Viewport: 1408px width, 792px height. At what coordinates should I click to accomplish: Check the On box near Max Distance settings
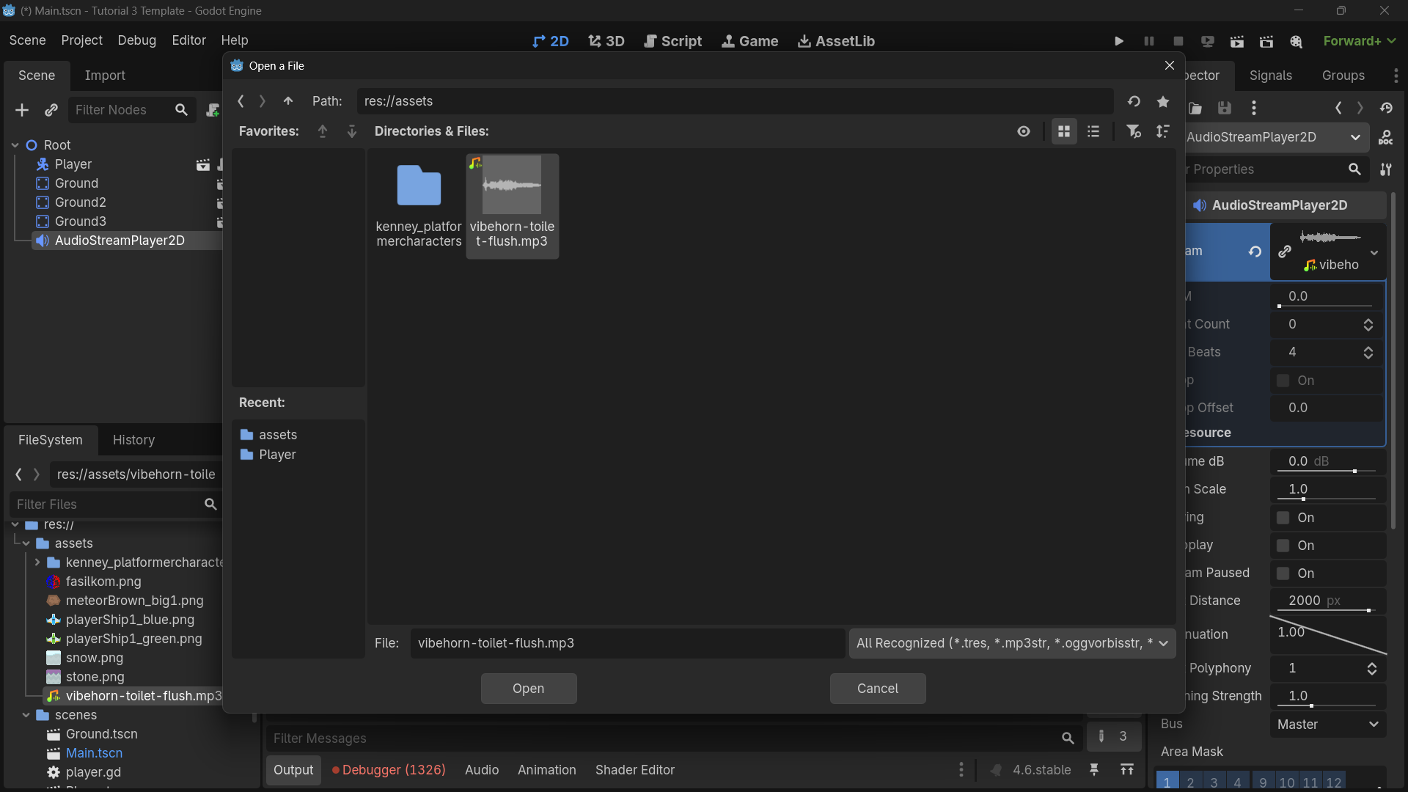pyautogui.click(x=1284, y=545)
